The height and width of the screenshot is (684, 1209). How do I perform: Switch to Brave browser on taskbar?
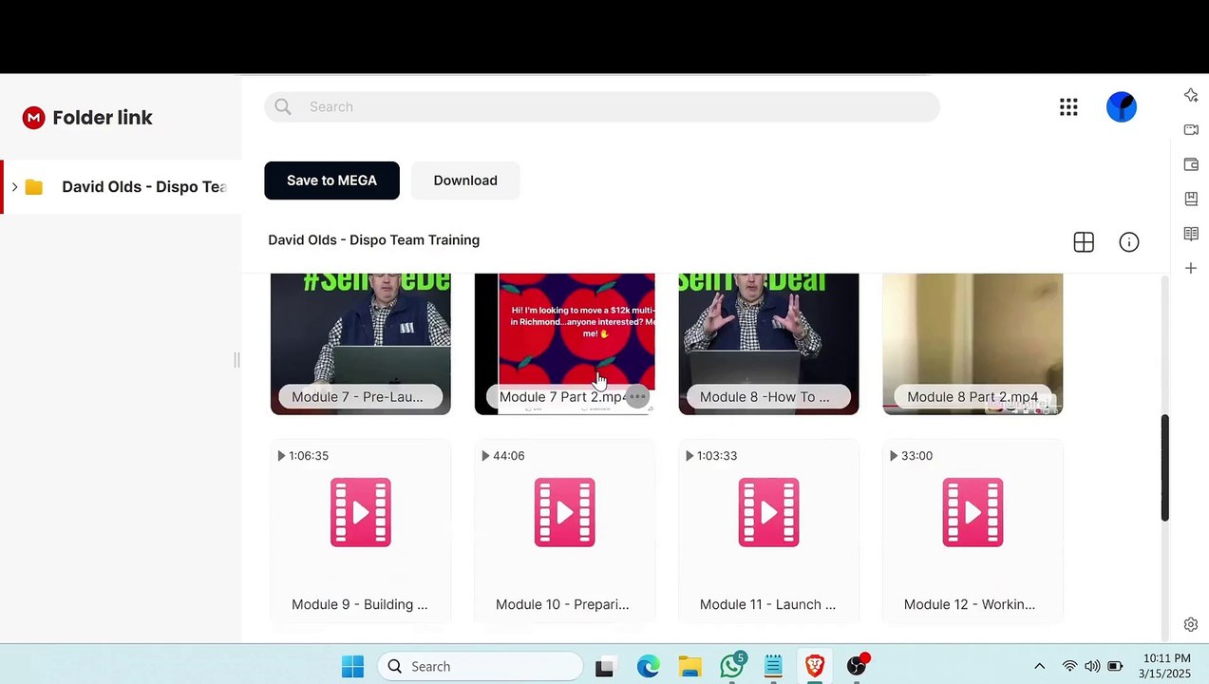[x=815, y=667]
